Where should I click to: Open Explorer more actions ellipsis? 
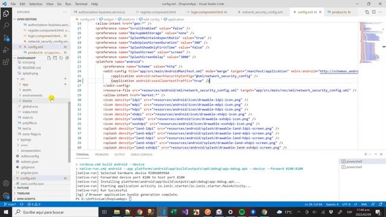point(65,12)
